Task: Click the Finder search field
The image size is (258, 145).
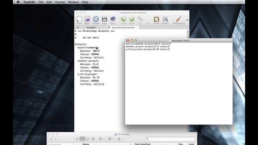Action: point(170,139)
